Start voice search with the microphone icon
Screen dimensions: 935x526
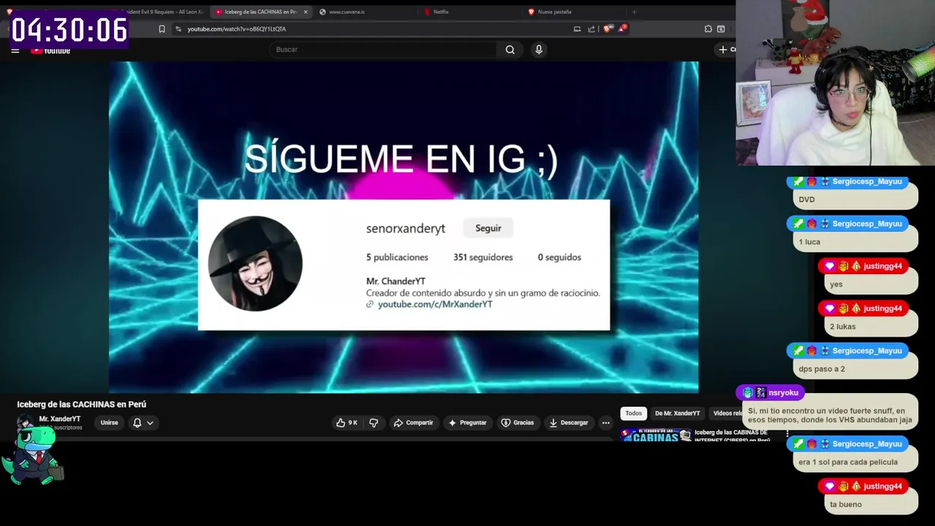(x=539, y=50)
